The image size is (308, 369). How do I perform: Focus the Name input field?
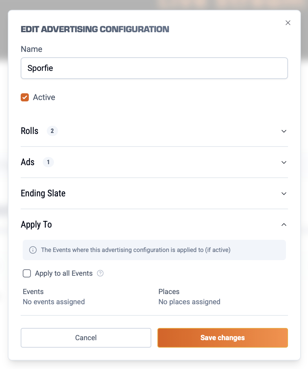coord(154,68)
